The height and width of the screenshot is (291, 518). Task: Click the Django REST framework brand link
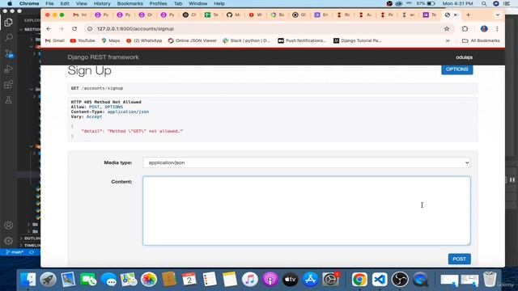coord(103,57)
